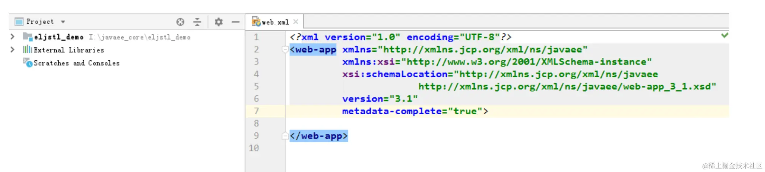This screenshot has width=765, height=172.
Task: Click the version="3.1" attribute
Action: [380, 99]
